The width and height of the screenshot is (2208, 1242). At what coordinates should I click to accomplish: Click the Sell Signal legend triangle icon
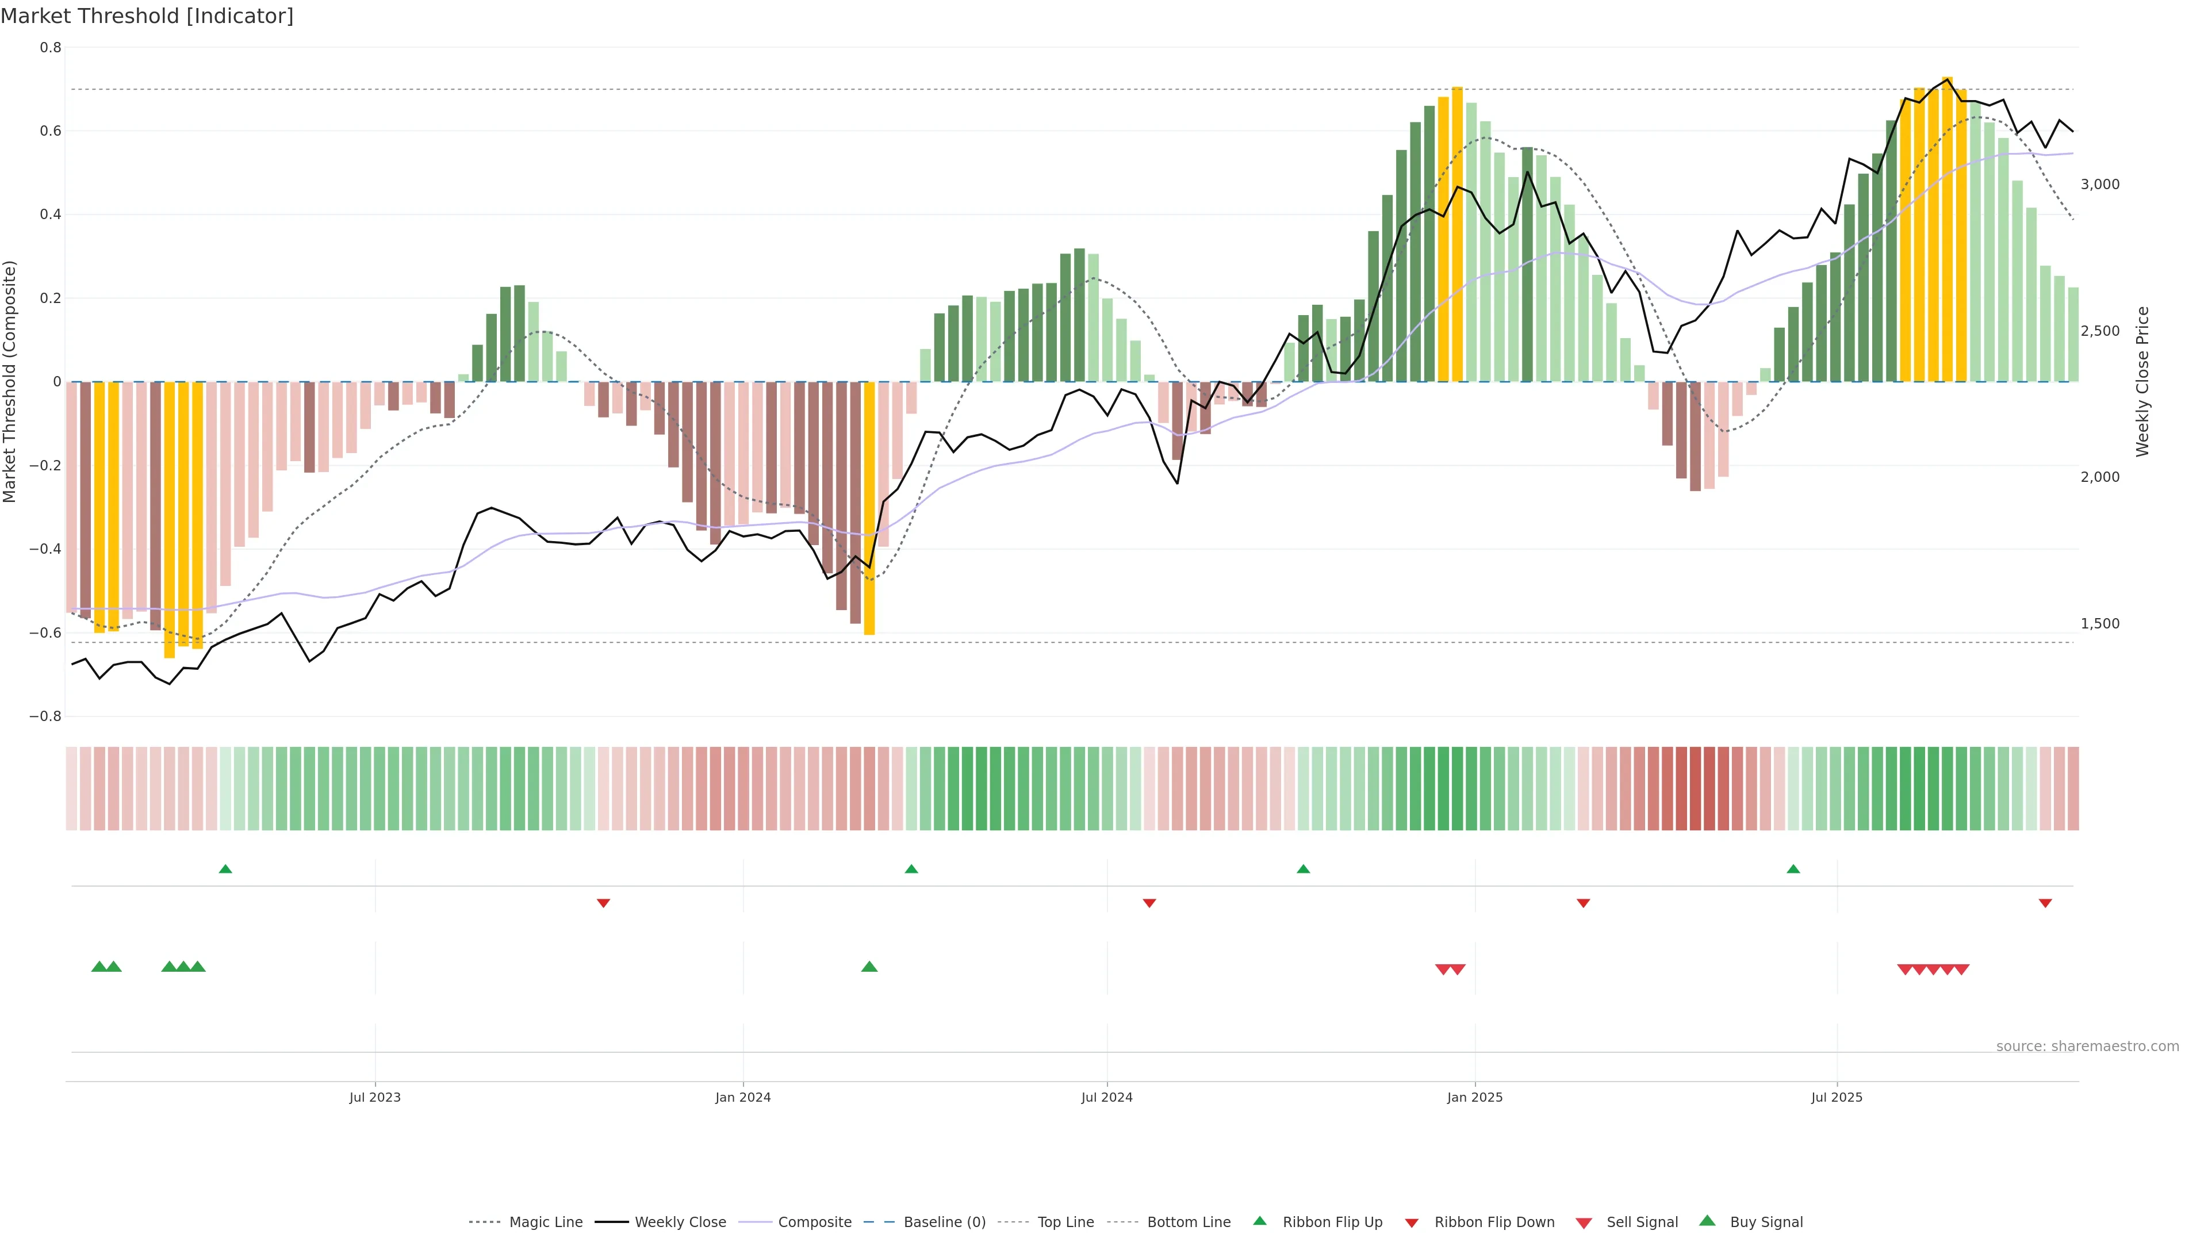click(1583, 1223)
